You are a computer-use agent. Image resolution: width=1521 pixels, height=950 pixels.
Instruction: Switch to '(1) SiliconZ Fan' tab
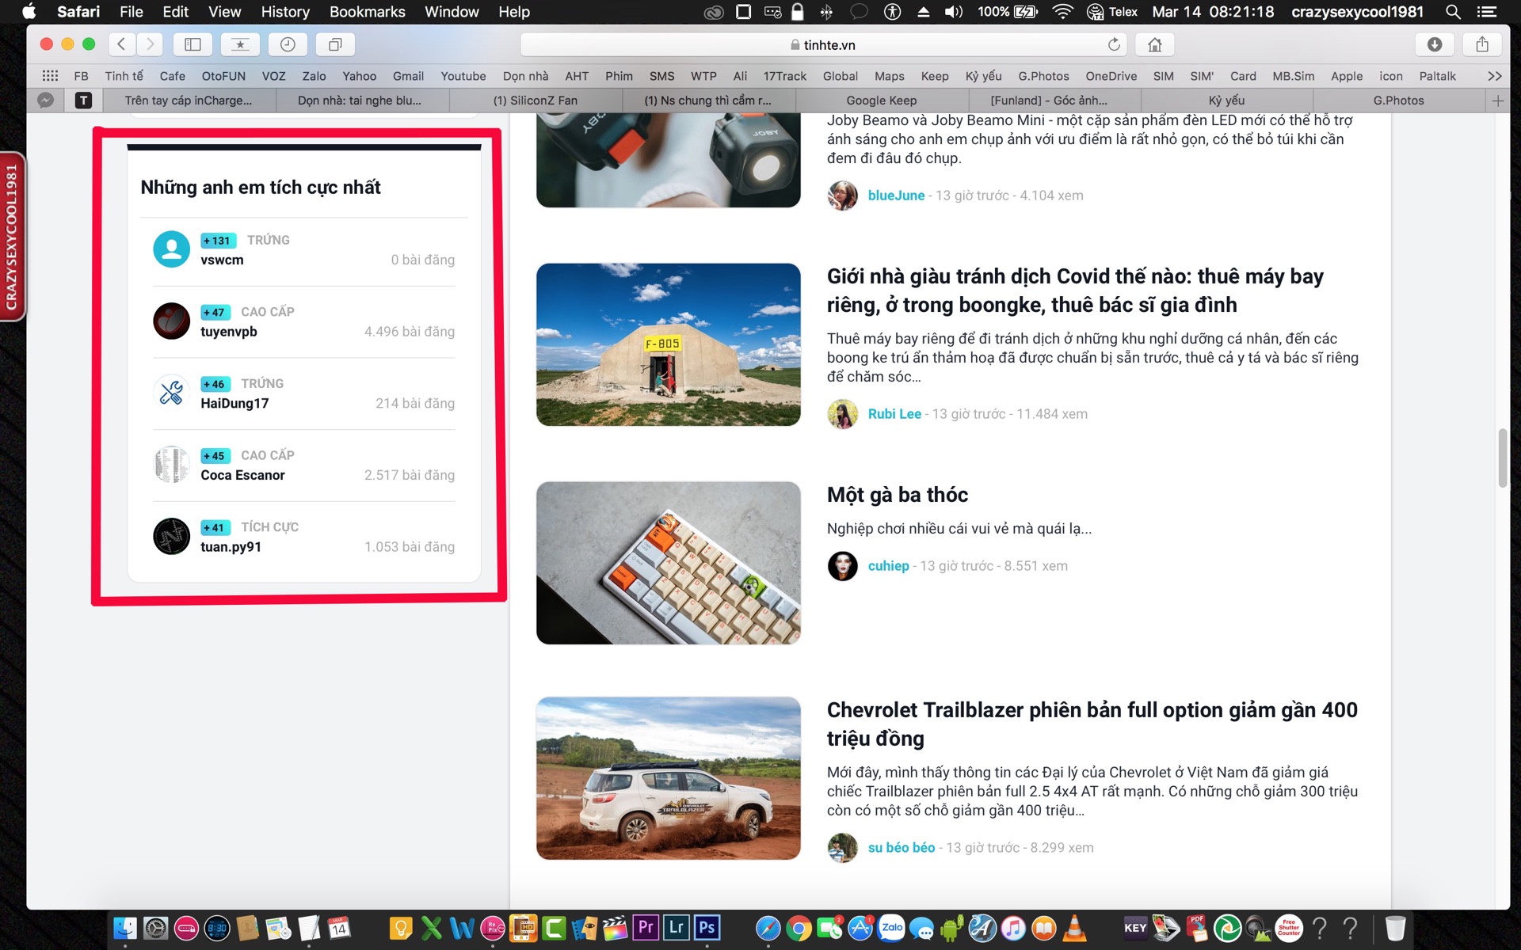click(535, 101)
